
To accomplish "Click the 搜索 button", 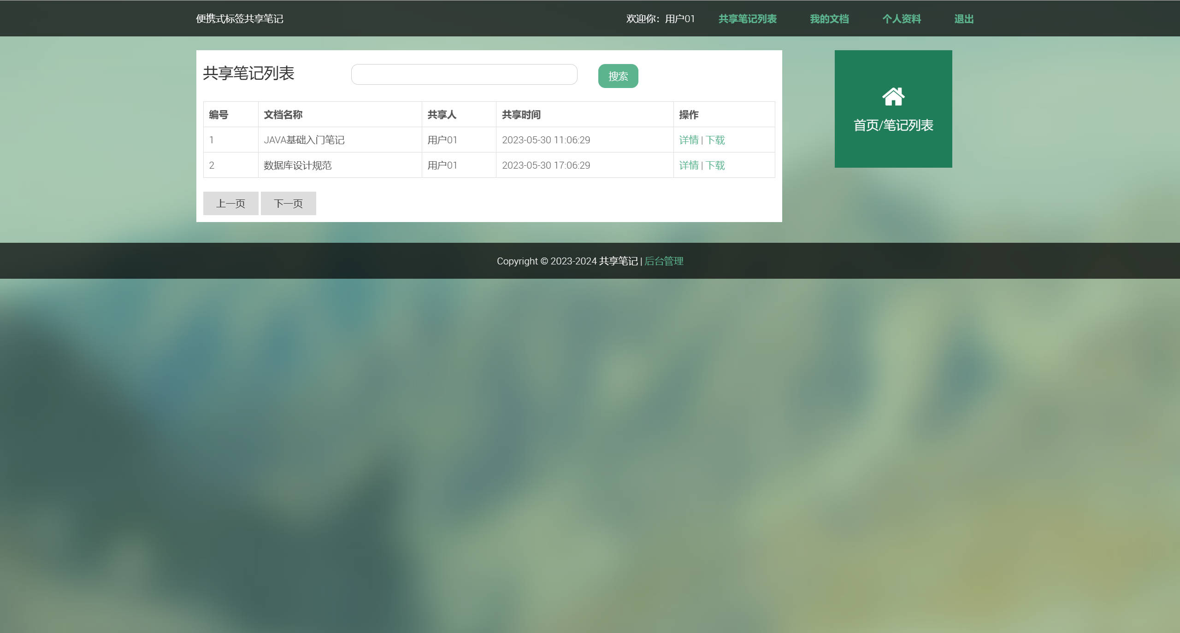I will pos(618,76).
